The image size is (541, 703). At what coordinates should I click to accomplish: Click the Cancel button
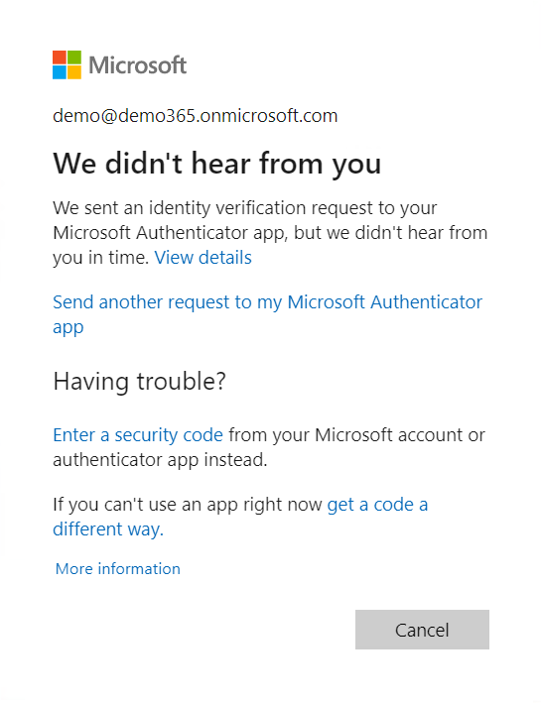(x=422, y=630)
